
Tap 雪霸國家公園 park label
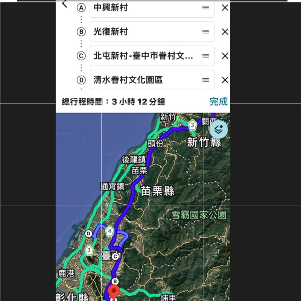coord(199,215)
